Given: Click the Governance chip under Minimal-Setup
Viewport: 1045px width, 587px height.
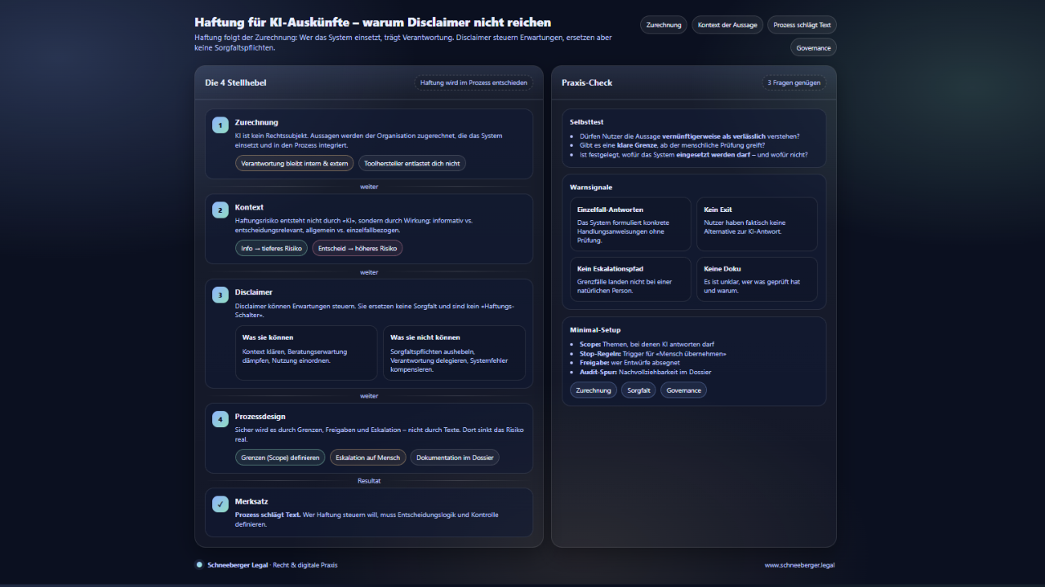Looking at the screenshot, I should (683, 391).
